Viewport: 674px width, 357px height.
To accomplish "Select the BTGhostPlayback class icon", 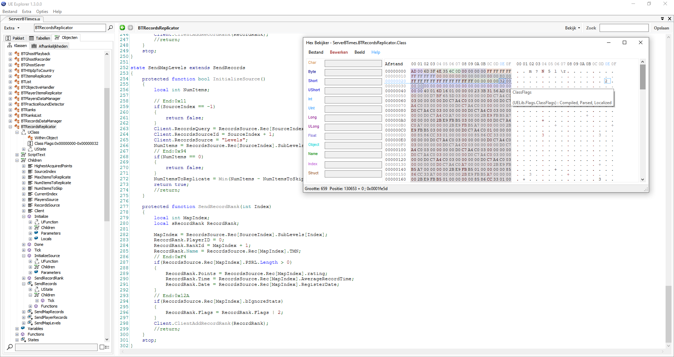I will pyautogui.click(x=17, y=54).
